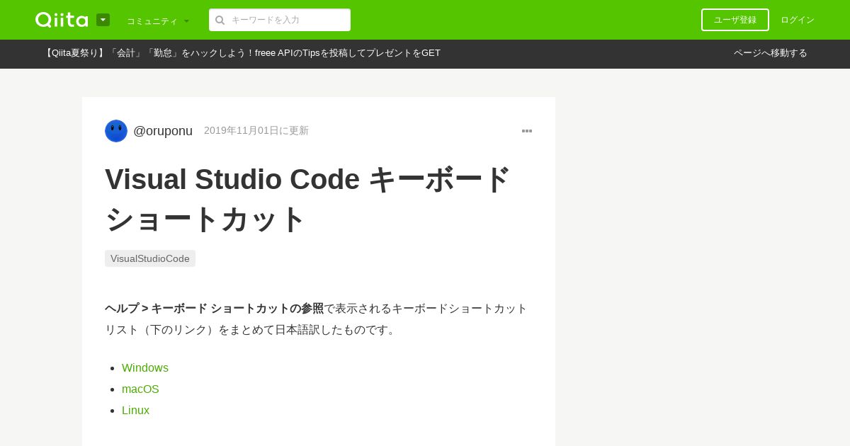
Task: Click the search magnifier icon
Action: (220, 20)
